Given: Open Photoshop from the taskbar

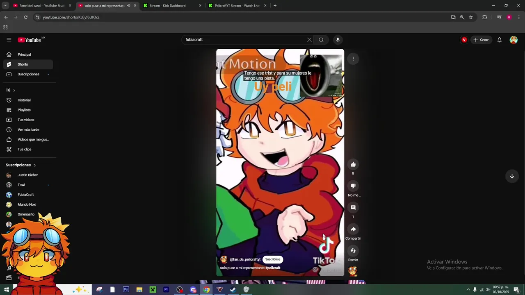Looking at the screenshot, I should tap(126, 290).
